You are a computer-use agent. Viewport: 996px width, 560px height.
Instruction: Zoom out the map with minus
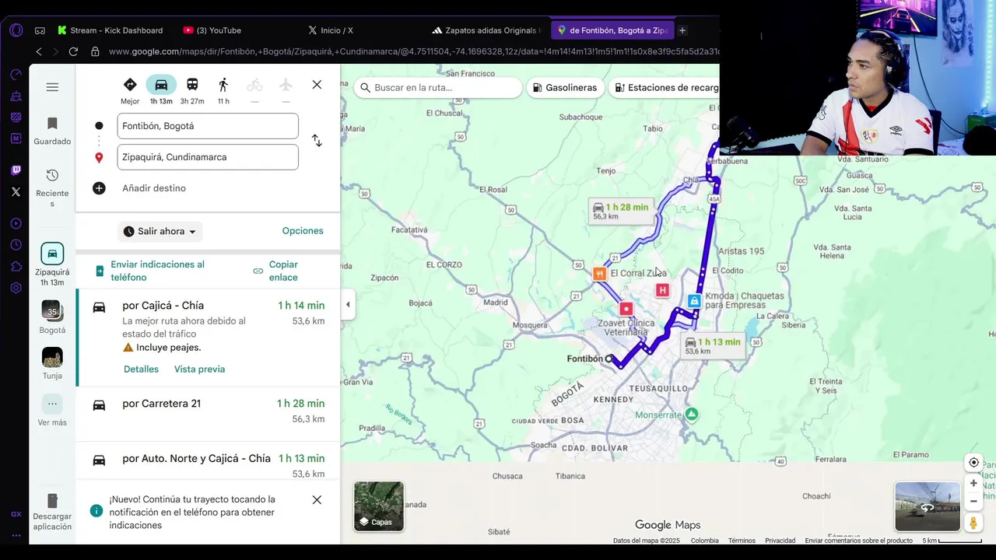click(973, 501)
